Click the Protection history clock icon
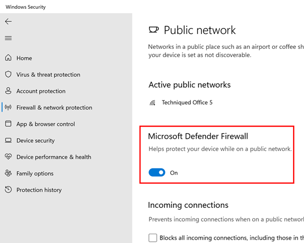 pyautogui.click(x=8, y=190)
